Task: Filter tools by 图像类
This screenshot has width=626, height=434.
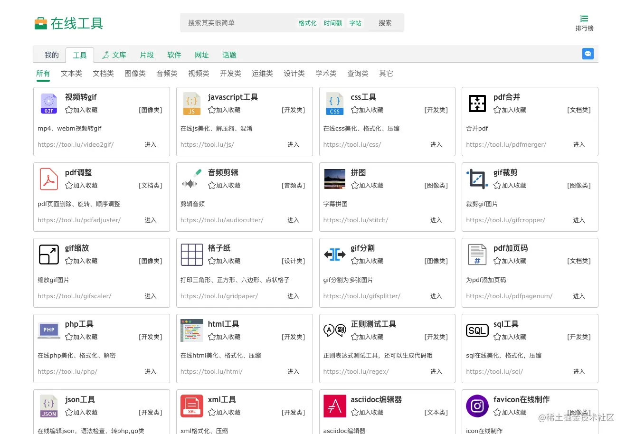Action: pos(135,74)
